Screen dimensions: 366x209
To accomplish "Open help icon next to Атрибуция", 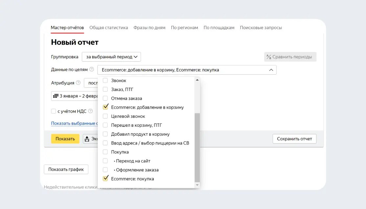I will pos(78,83).
